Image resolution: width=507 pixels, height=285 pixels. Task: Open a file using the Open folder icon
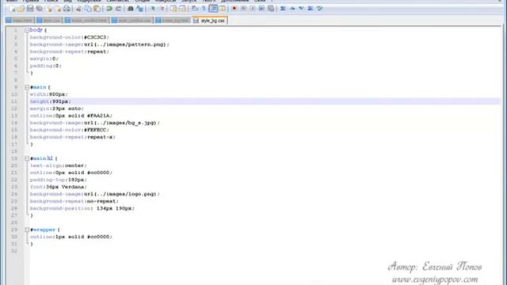(x=21, y=9)
